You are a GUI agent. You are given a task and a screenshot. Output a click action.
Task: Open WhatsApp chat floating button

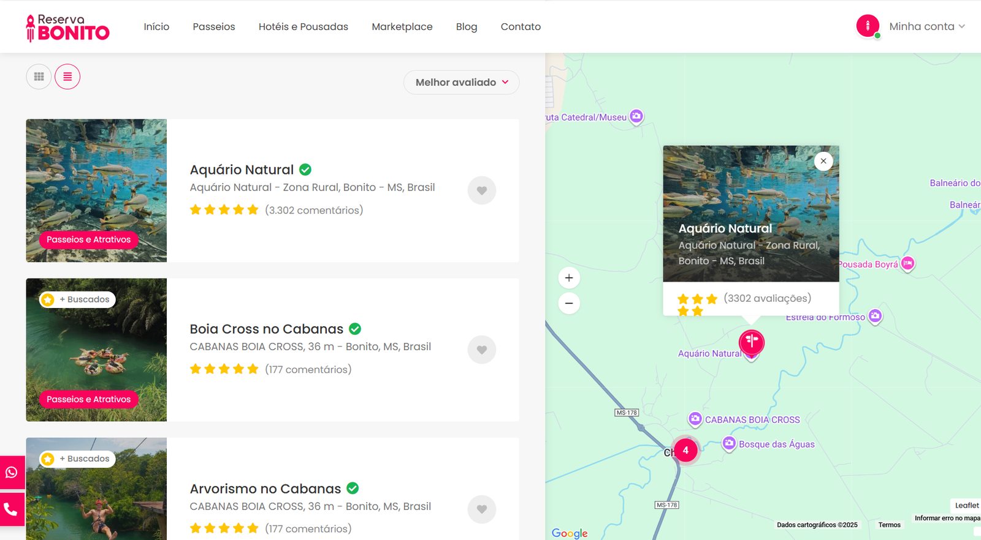pyautogui.click(x=12, y=473)
